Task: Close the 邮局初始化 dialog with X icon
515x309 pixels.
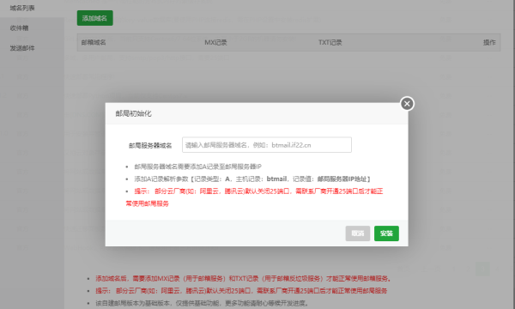Action: (x=407, y=104)
